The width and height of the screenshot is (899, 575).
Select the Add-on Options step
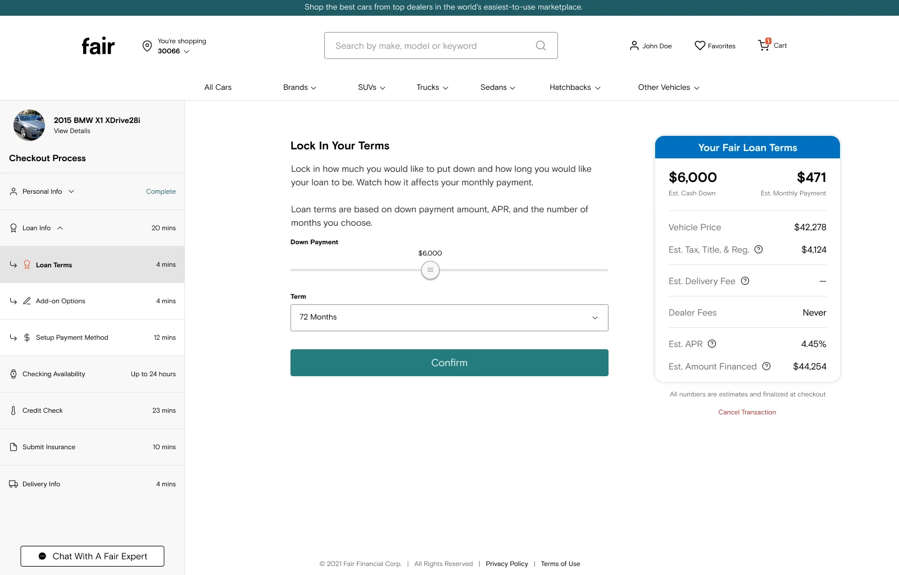coord(92,301)
